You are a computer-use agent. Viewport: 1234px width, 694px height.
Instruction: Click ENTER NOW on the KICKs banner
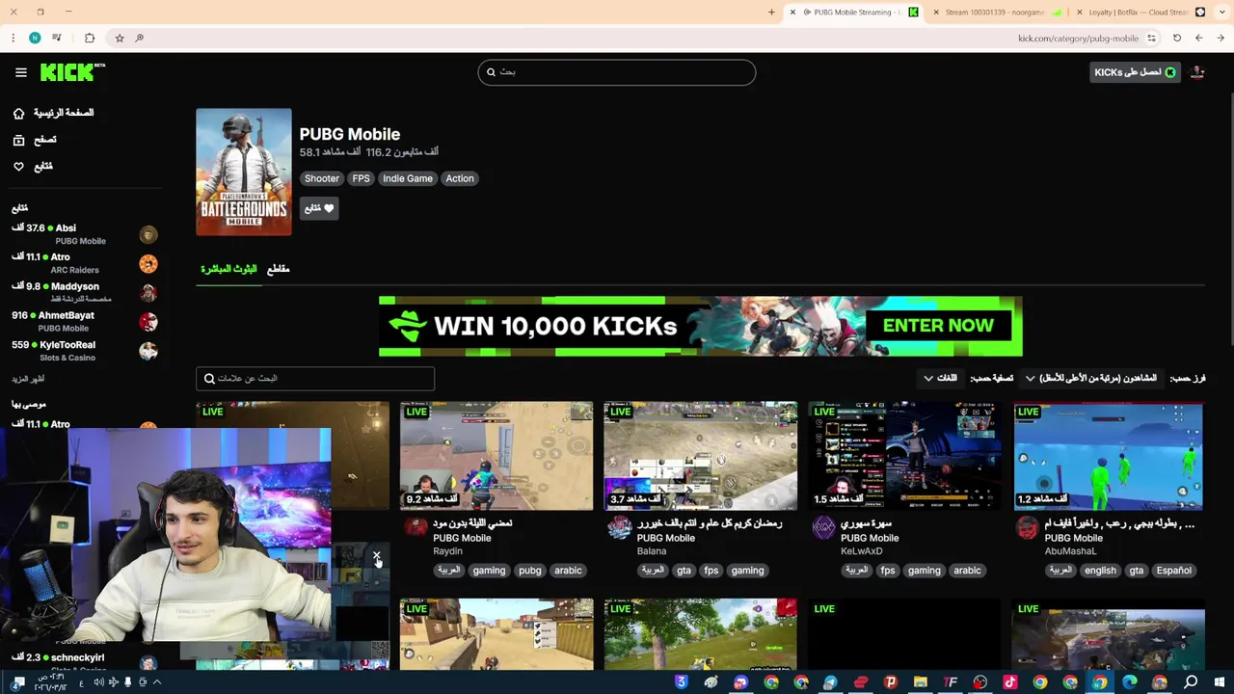tap(938, 326)
